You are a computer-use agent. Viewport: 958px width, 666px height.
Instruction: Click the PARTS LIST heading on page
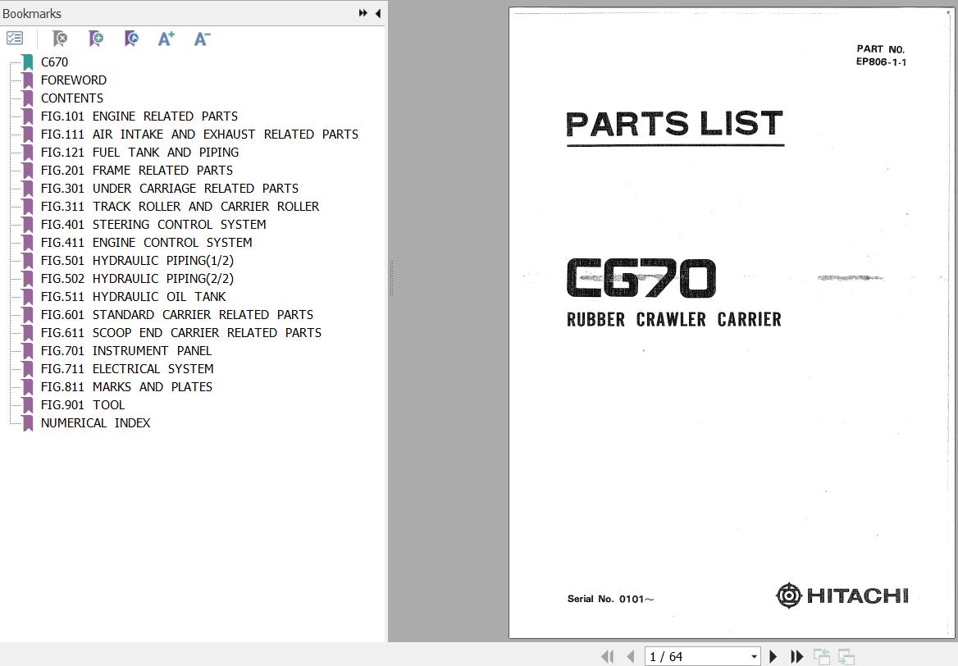coord(674,124)
